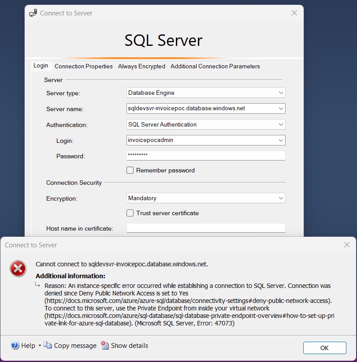Click the additional information arrow icon

[37, 284]
